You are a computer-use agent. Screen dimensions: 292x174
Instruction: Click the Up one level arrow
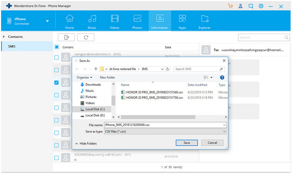tap(96, 69)
